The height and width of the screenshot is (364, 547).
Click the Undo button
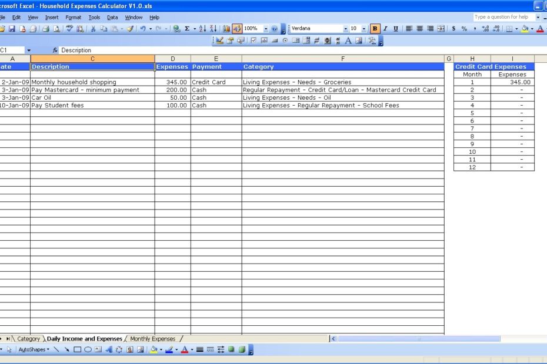(x=142, y=28)
